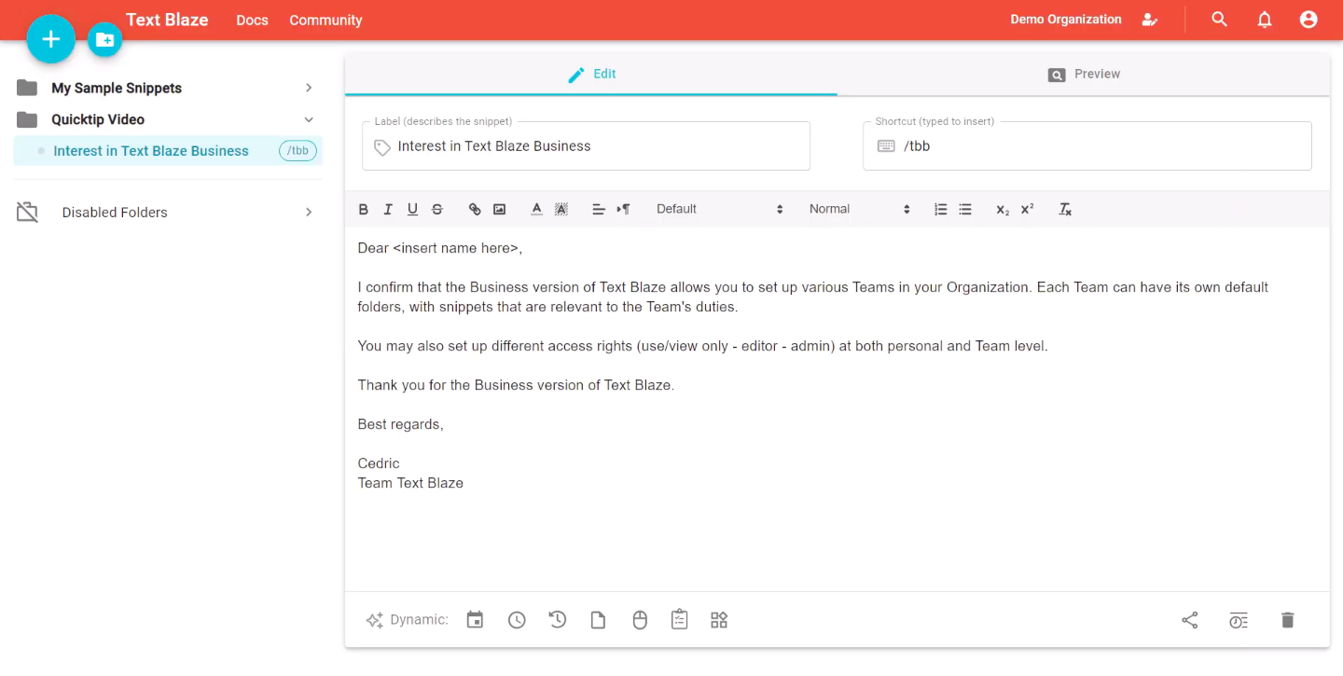1343x676 pixels.
Task: Open the Default font dropdown
Action: click(x=719, y=210)
